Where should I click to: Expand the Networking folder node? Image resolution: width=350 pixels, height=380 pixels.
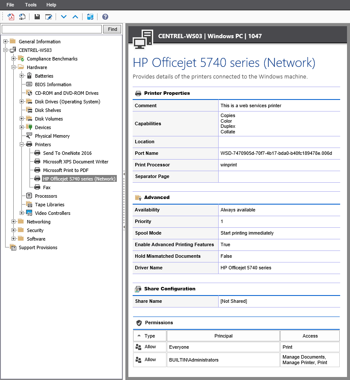point(14,221)
